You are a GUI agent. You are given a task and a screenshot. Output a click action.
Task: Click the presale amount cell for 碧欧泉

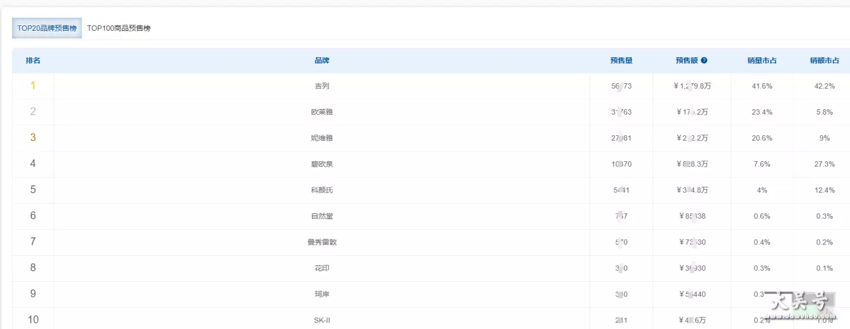(692, 164)
